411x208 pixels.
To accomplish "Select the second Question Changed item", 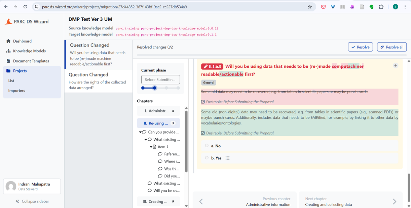I will (x=98, y=81).
